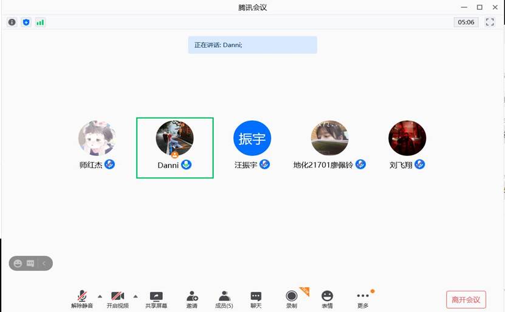The image size is (505, 312).
Task: Open the invite (邀请) dialog
Action: (x=192, y=298)
